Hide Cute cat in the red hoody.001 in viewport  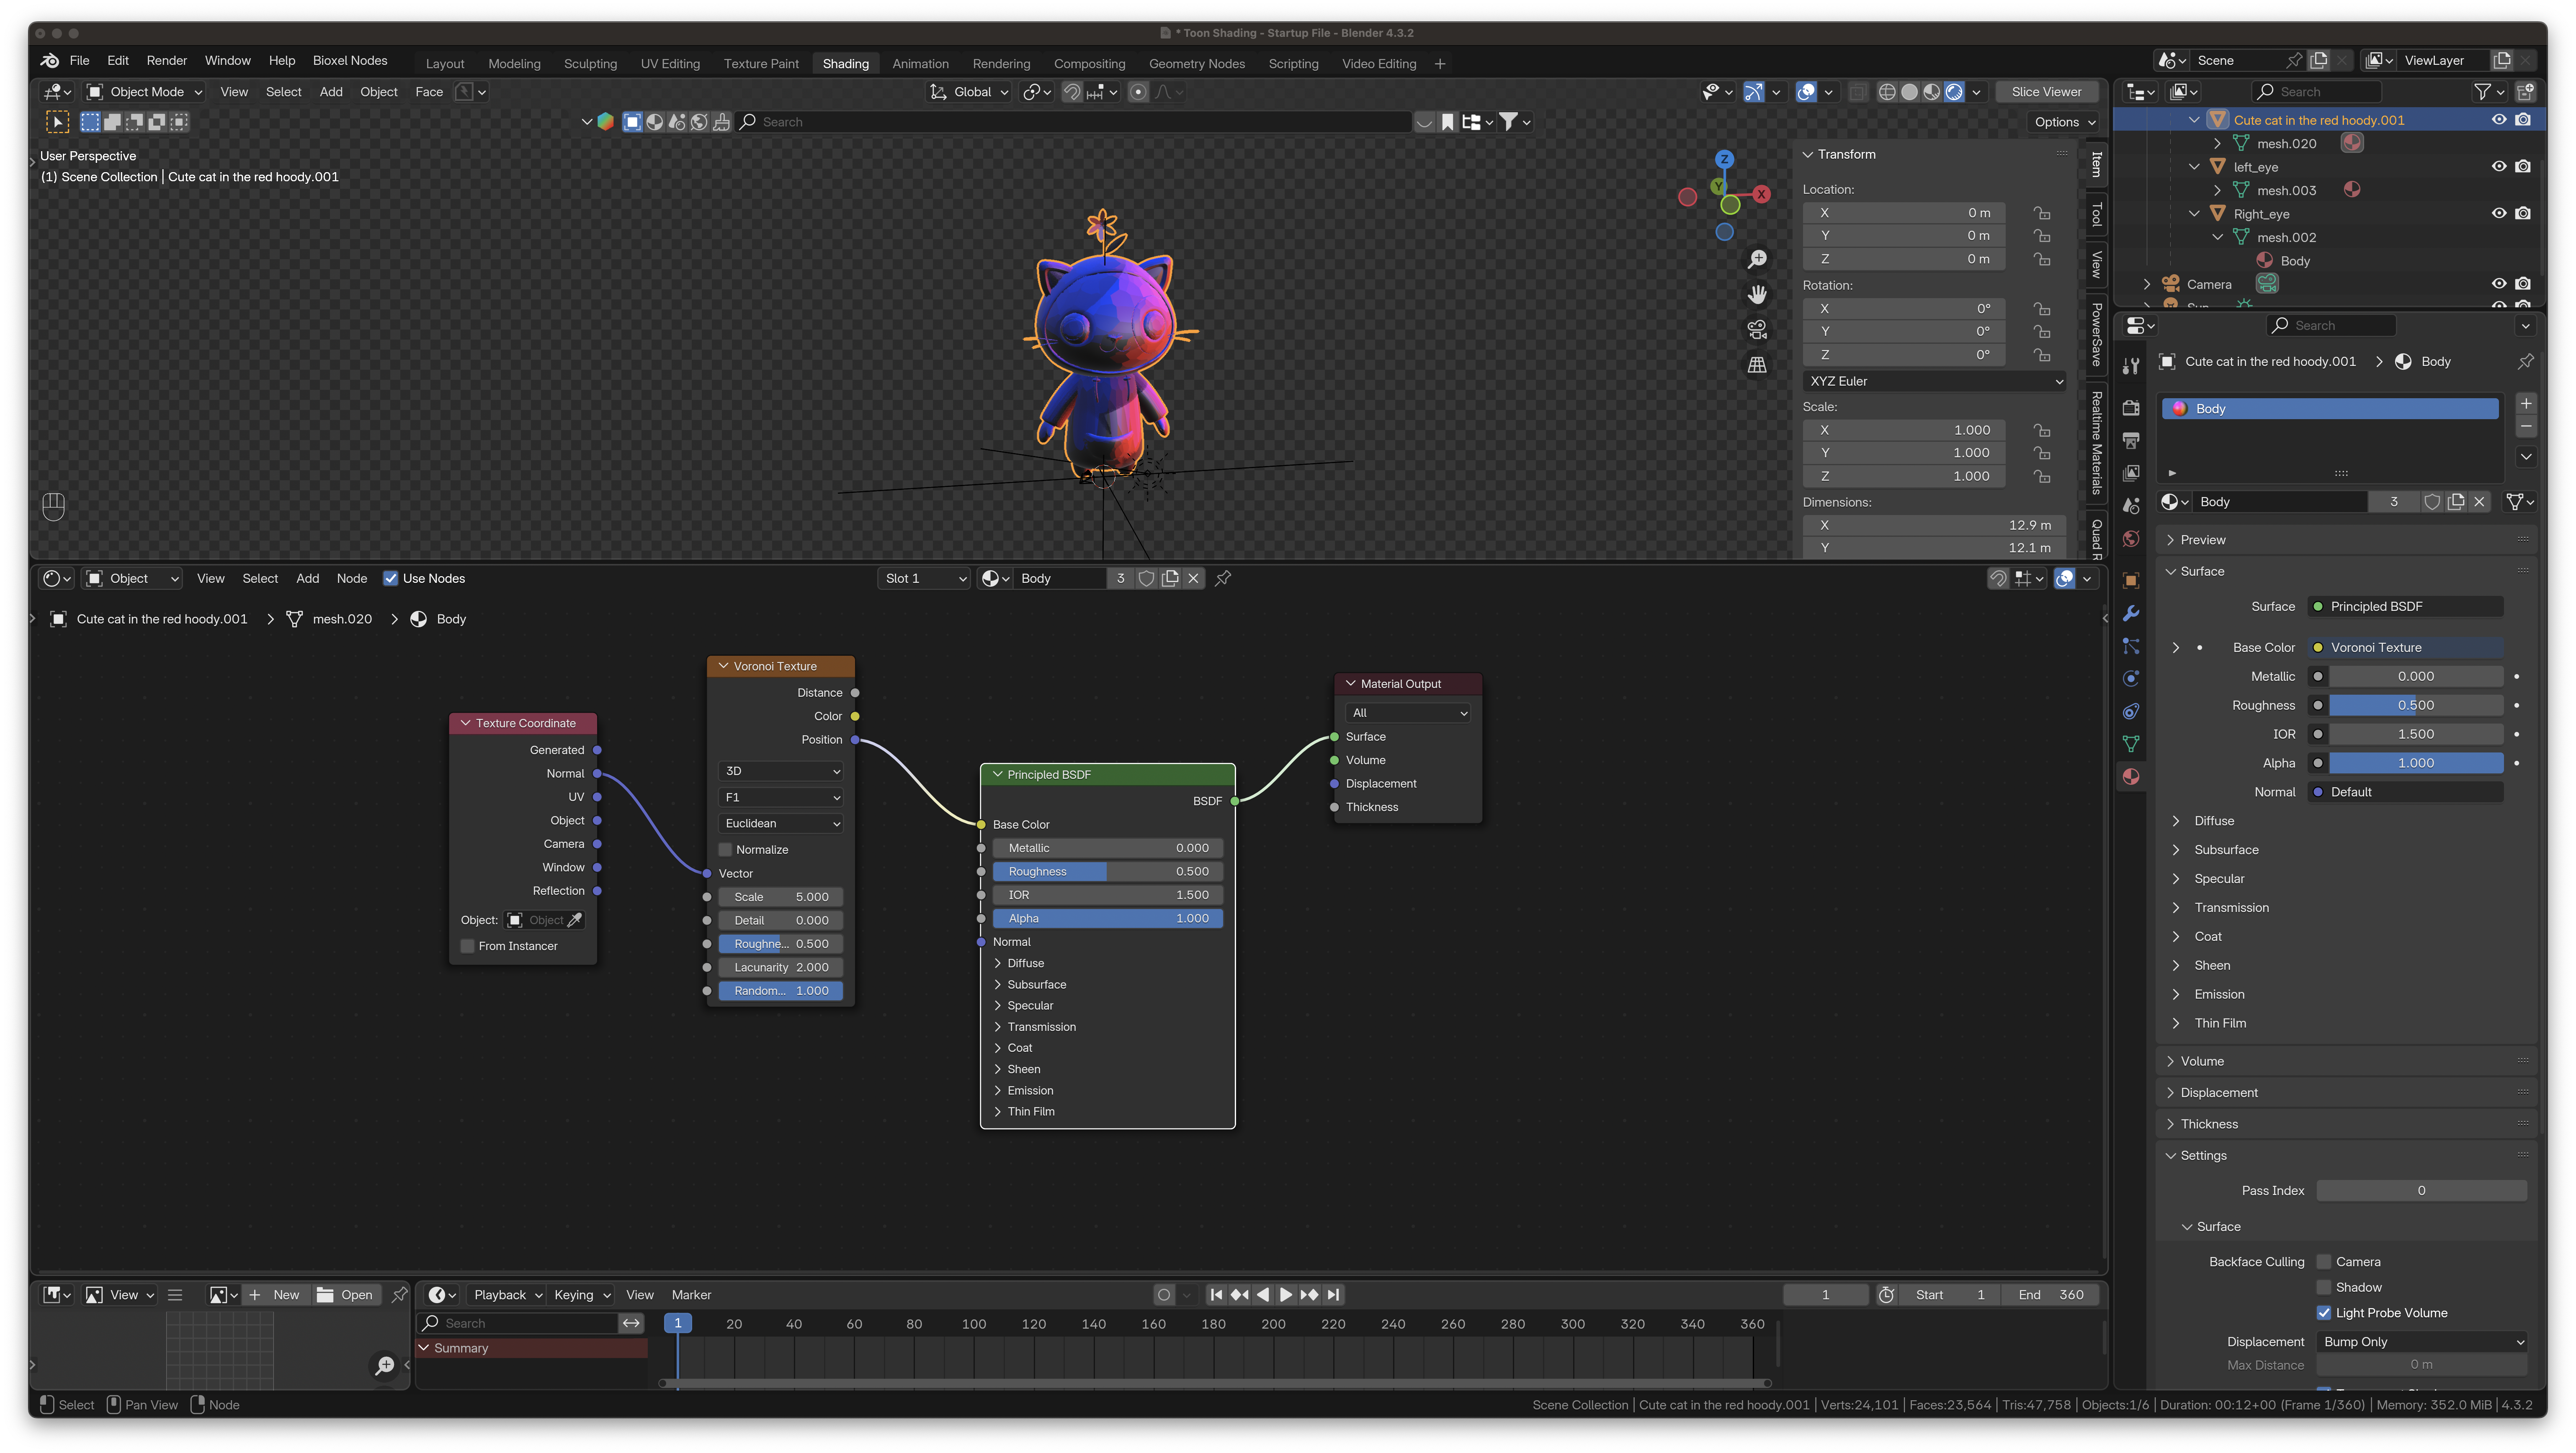pos(2499,120)
